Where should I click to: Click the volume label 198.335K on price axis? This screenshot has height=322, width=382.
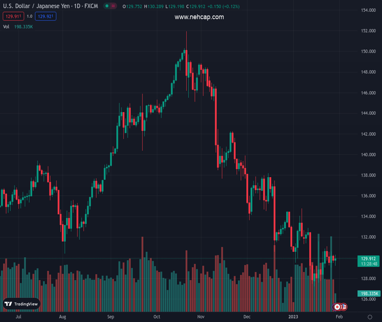pyautogui.click(x=369, y=294)
